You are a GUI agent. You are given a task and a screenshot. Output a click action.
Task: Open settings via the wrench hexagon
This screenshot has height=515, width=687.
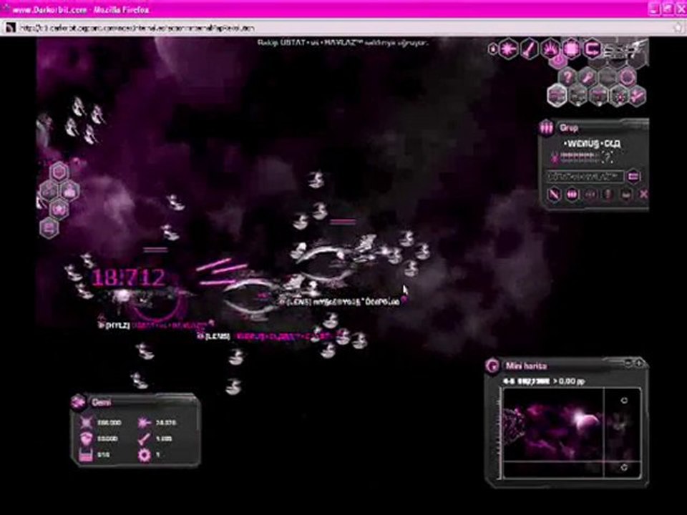click(x=587, y=77)
